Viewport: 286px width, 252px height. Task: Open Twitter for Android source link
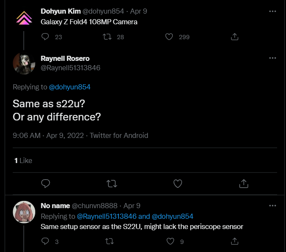(x=118, y=135)
